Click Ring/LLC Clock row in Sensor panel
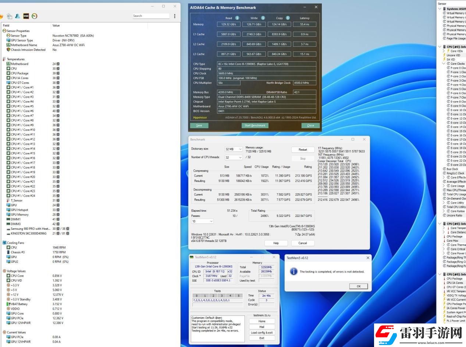The height and width of the screenshot is (347, 466). (x=454, y=173)
